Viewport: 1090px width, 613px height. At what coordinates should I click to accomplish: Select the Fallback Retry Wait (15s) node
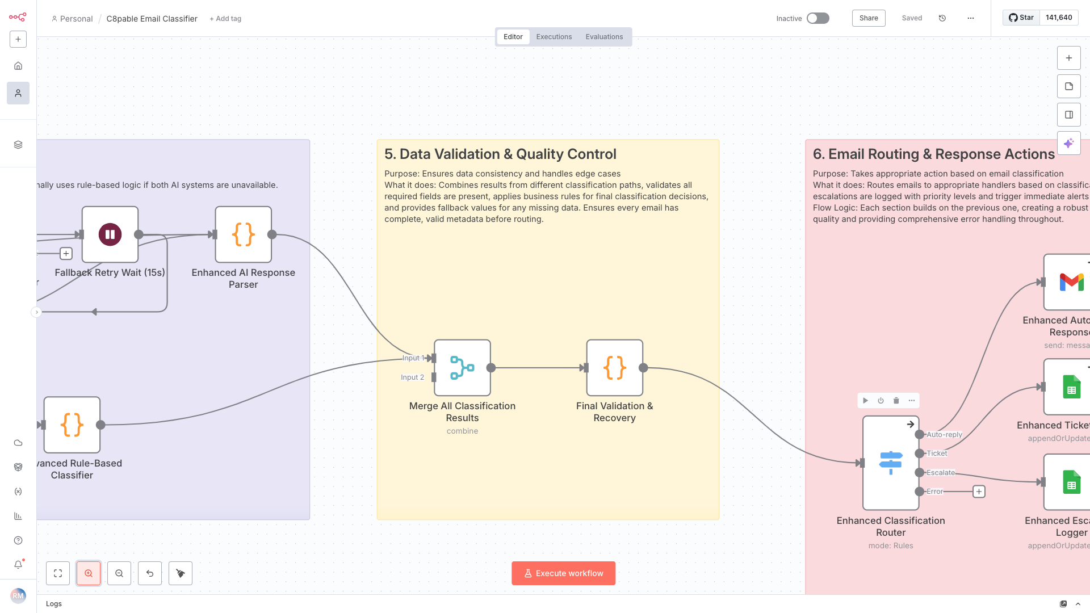pos(110,234)
